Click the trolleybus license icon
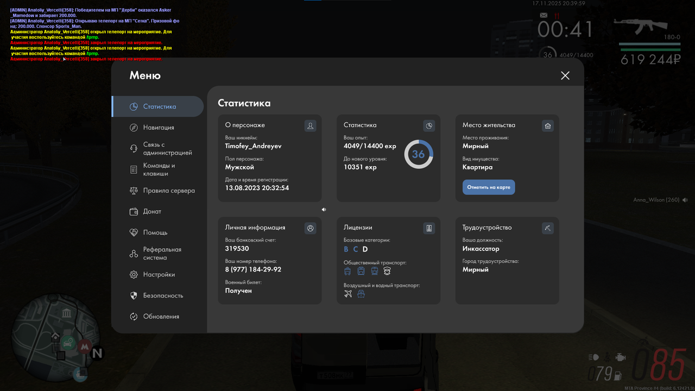695x391 pixels. pos(348,270)
